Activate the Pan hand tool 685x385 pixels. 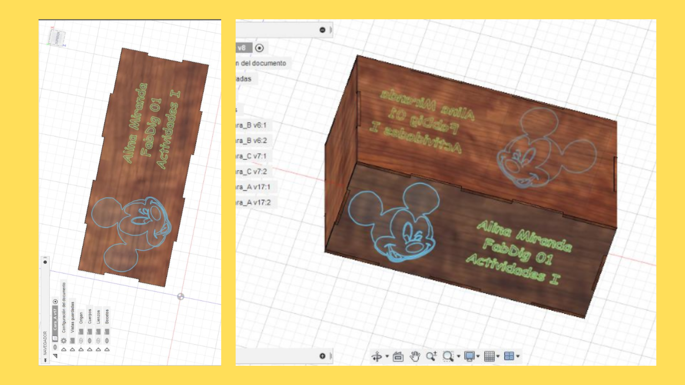(x=415, y=356)
